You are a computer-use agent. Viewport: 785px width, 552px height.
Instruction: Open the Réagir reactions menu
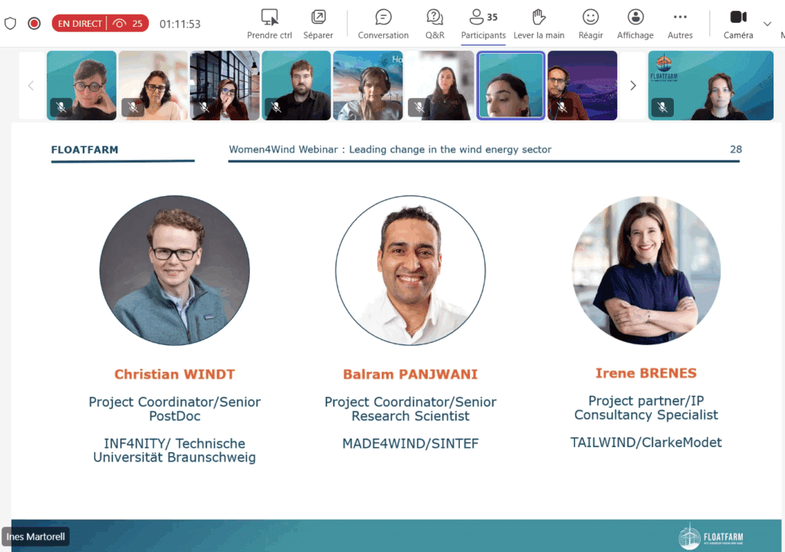coord(590,24)
